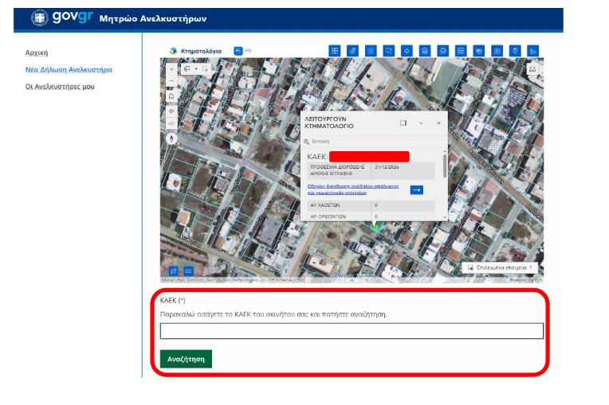Dock the Λειτουργούν Κτηματολόγιο popup
The height and width of the screenshot is (405, 609).
click(x=403, y=123)
